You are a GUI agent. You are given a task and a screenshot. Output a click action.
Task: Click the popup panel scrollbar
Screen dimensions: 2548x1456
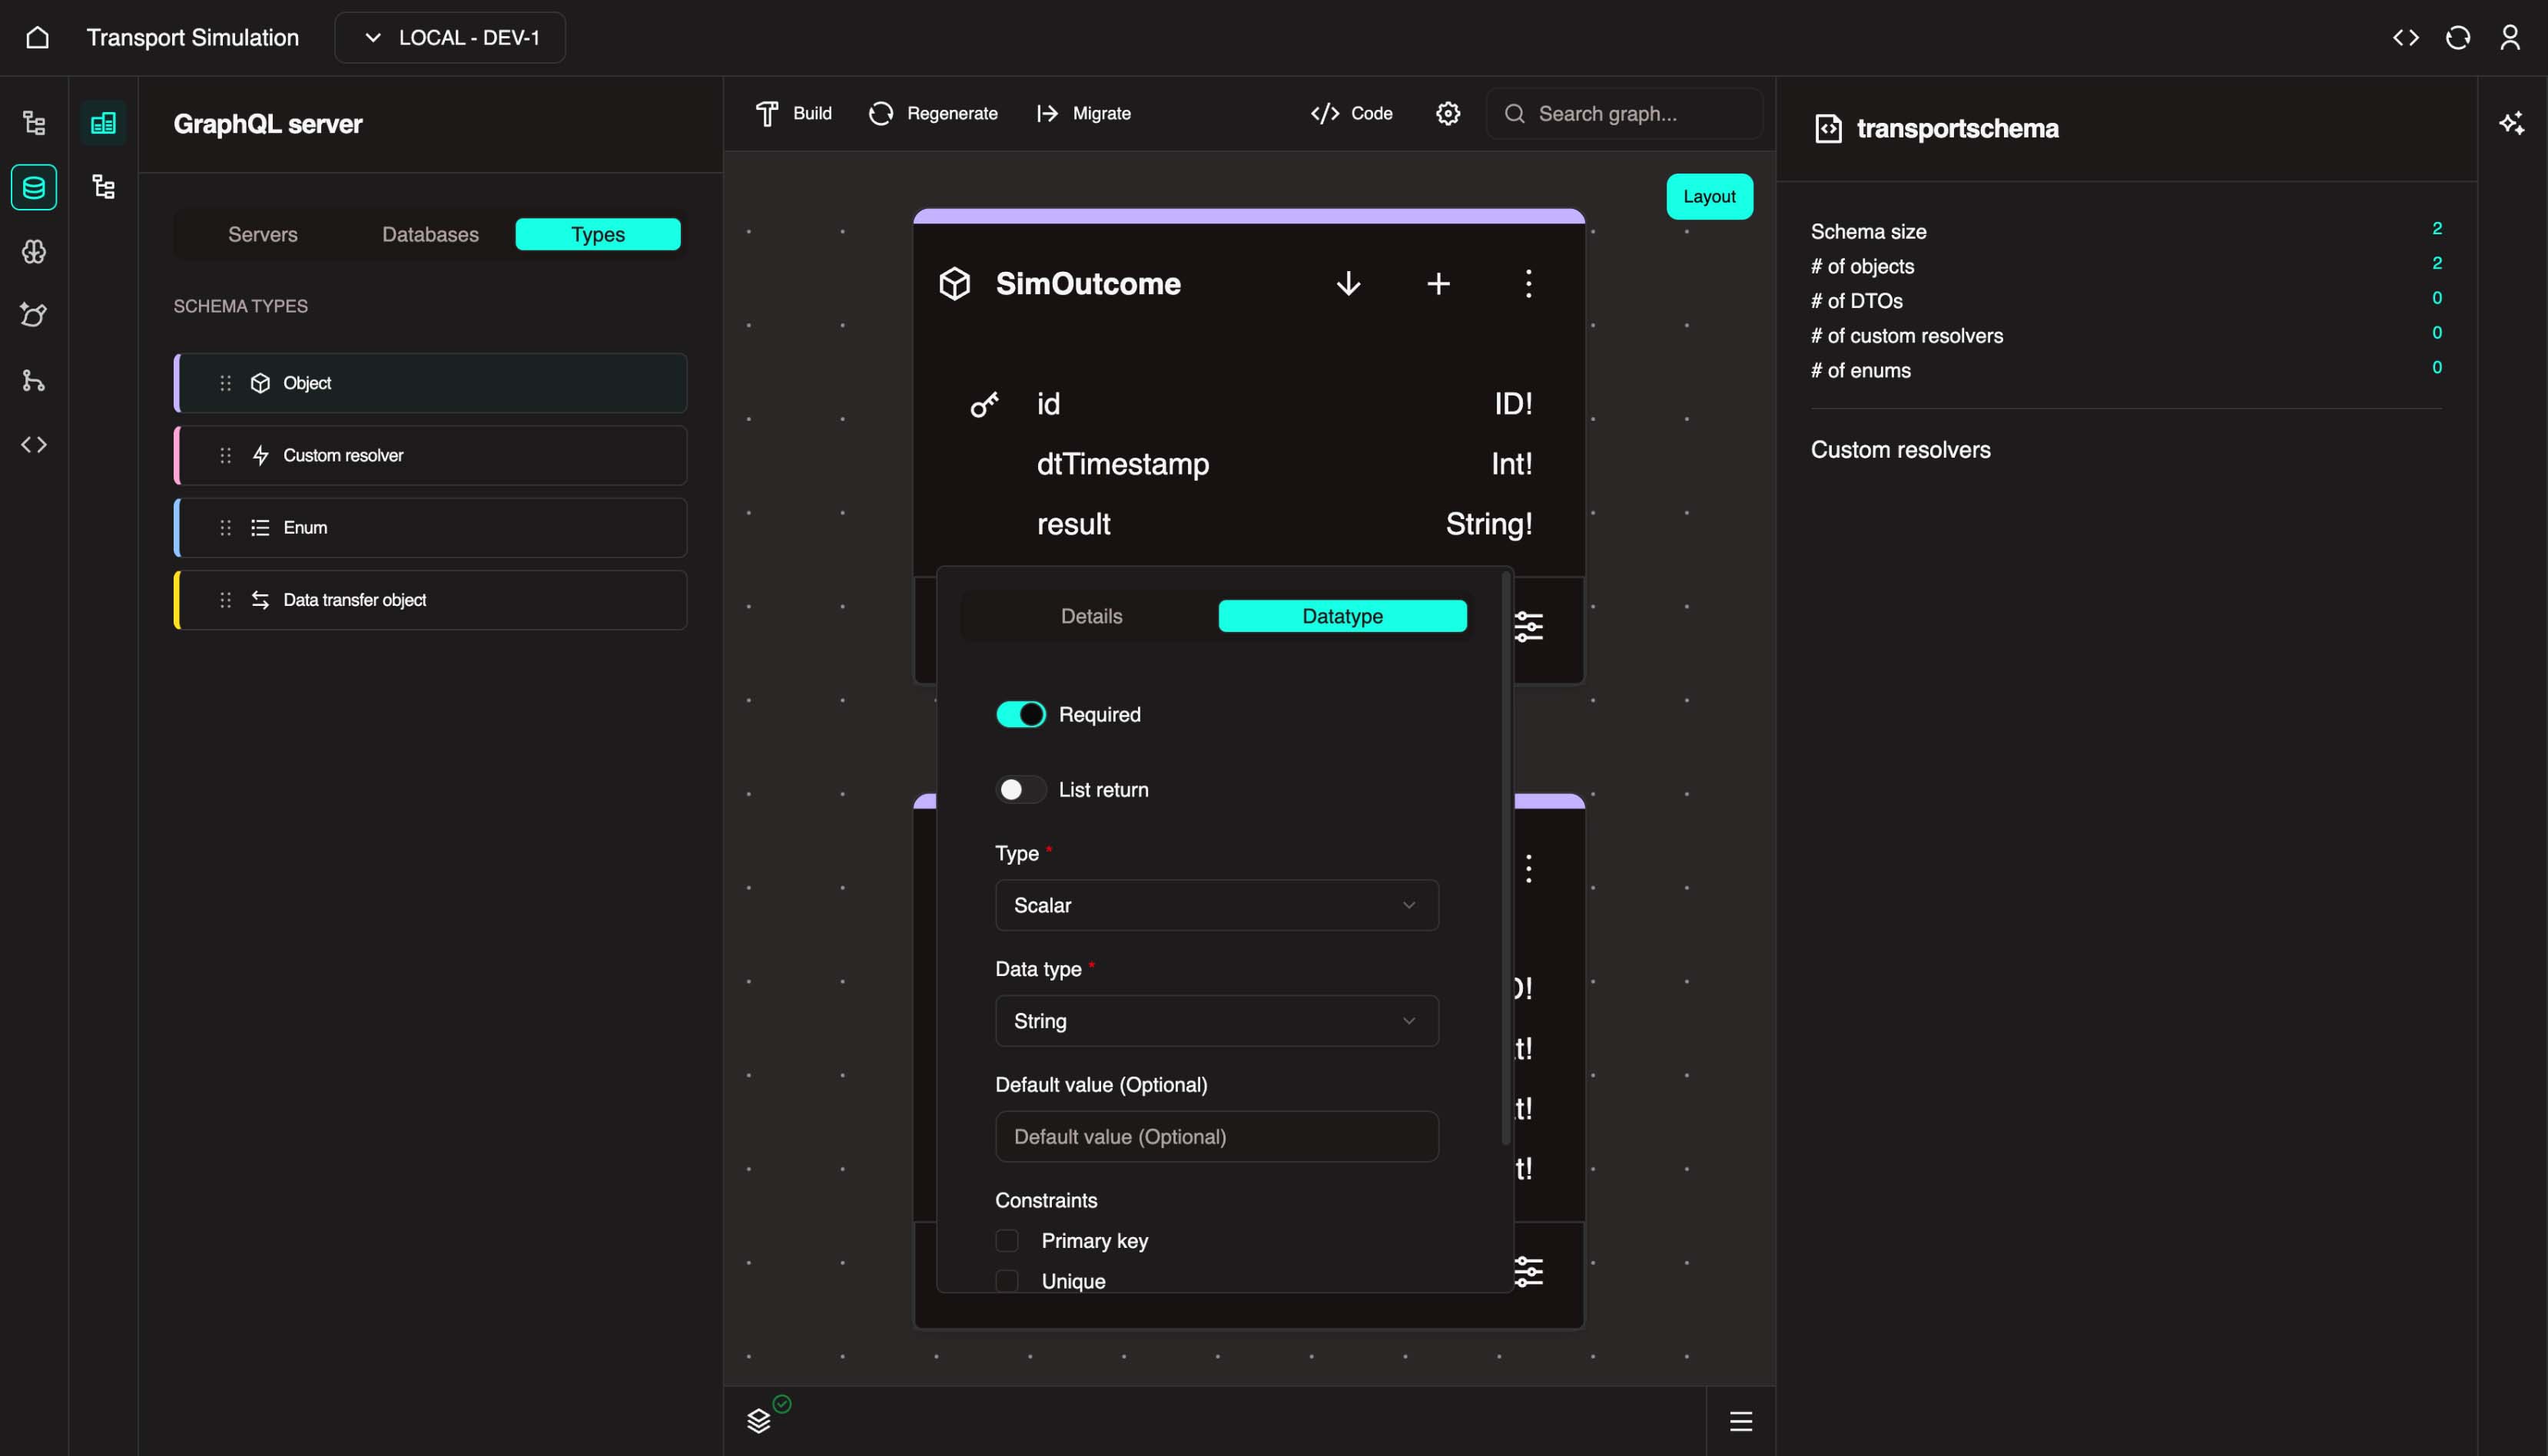[1505, 858]
